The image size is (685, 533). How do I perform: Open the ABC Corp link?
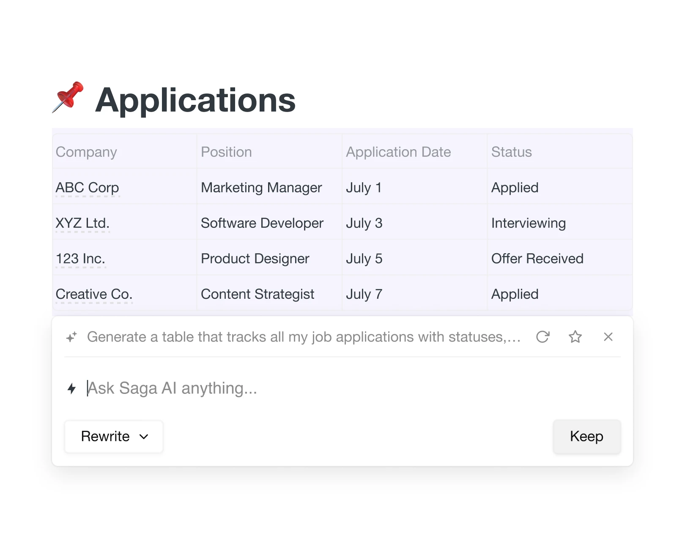[87, 188]
